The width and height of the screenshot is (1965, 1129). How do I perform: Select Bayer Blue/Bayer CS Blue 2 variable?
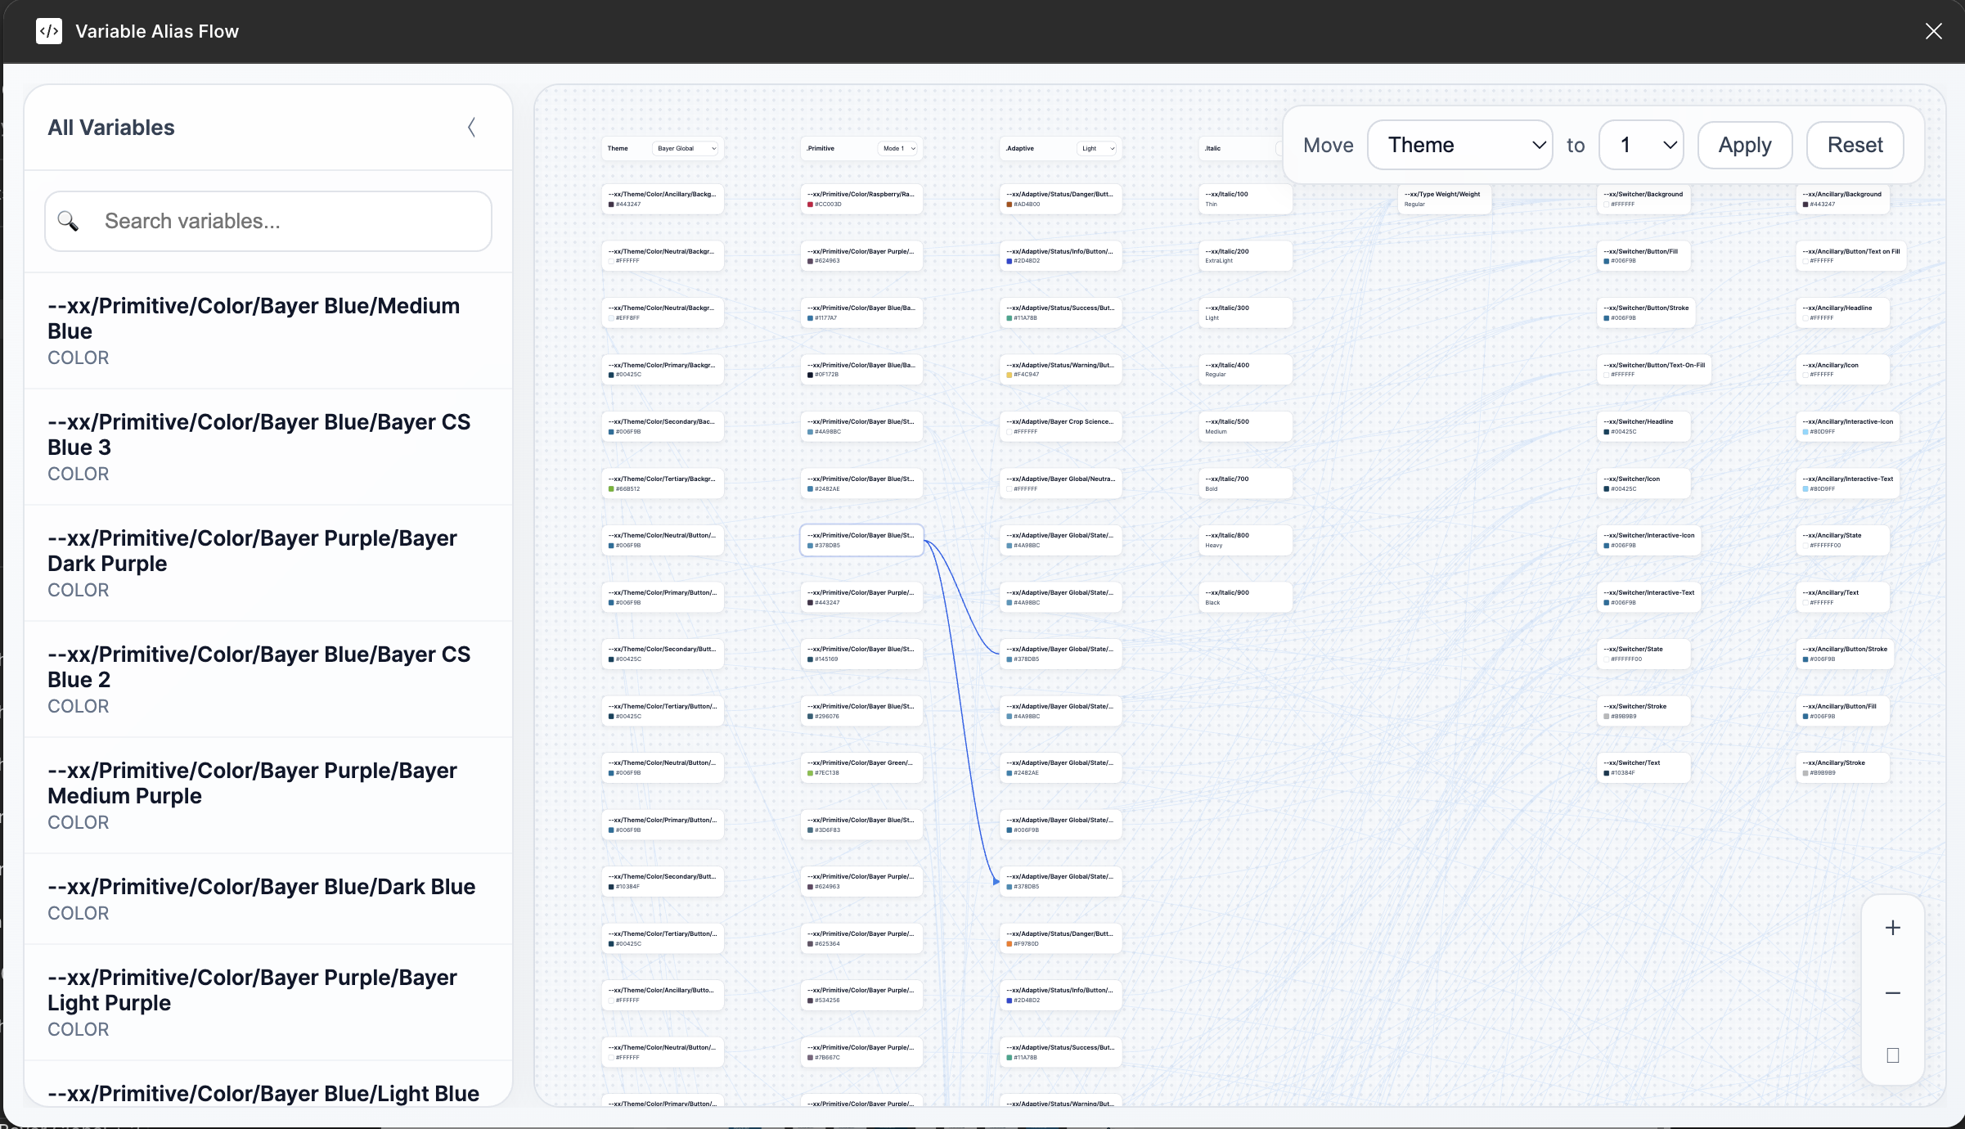pos(268,679)
